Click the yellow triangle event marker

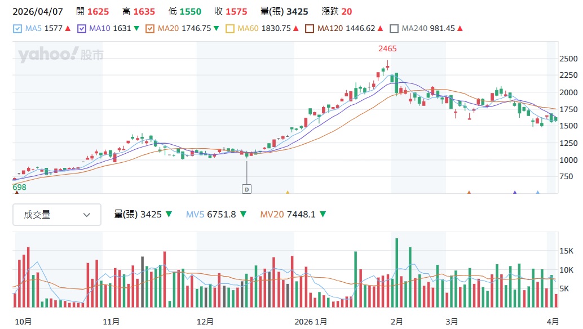288,192
